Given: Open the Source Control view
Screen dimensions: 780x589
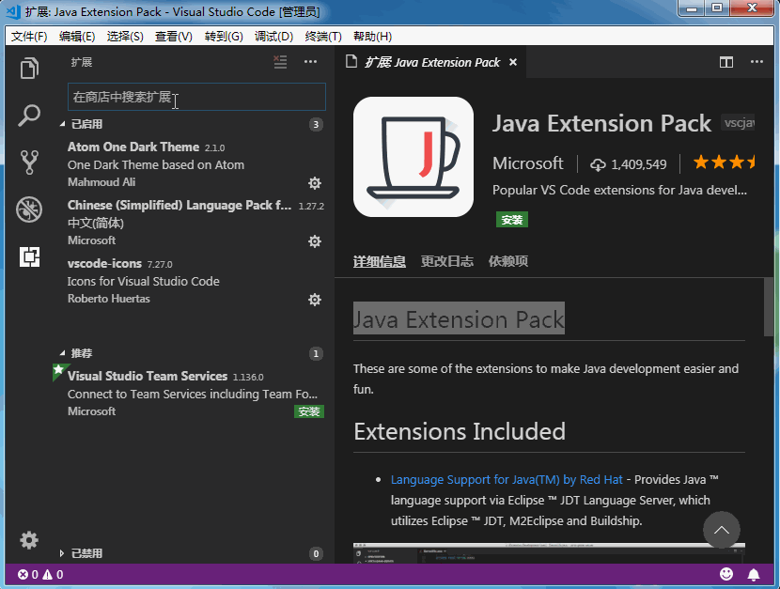Looking at the screenshot, I should tap(29, 162).
